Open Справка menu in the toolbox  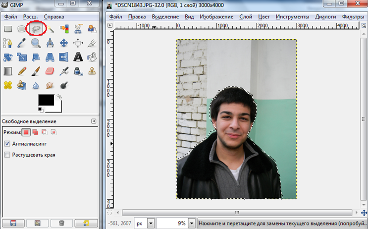point(54,17)
